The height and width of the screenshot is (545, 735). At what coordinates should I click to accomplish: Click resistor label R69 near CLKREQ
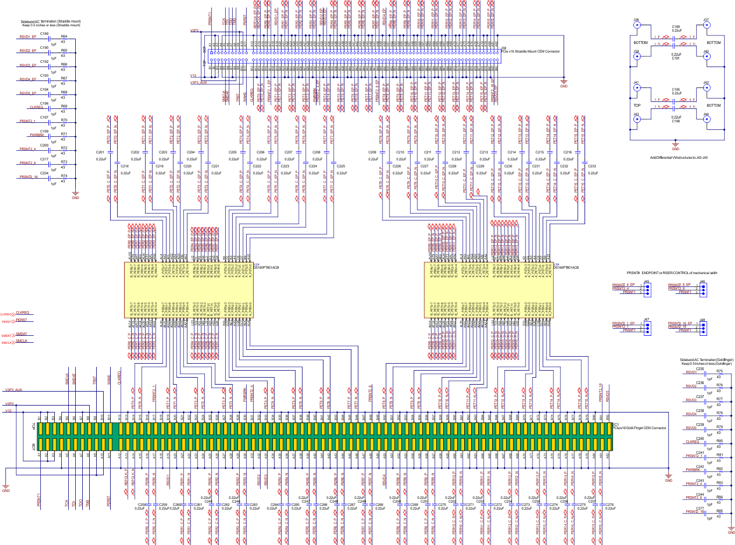tap(64, 106)
